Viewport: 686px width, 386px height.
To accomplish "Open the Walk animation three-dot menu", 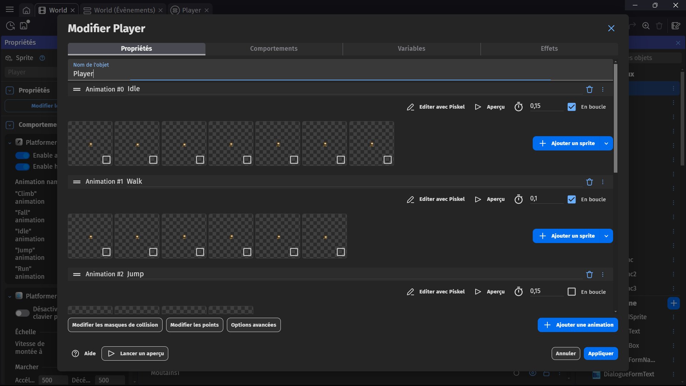I will [x=603, y=182].
